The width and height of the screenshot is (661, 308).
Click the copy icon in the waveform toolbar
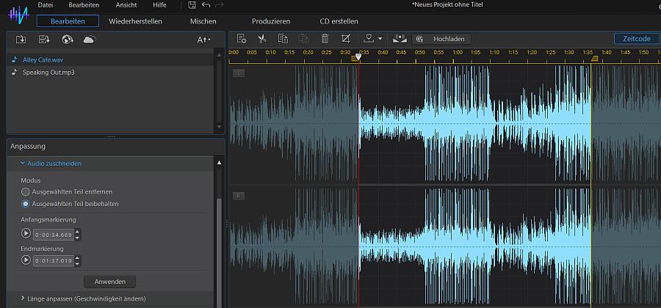(x=283, y=39)
